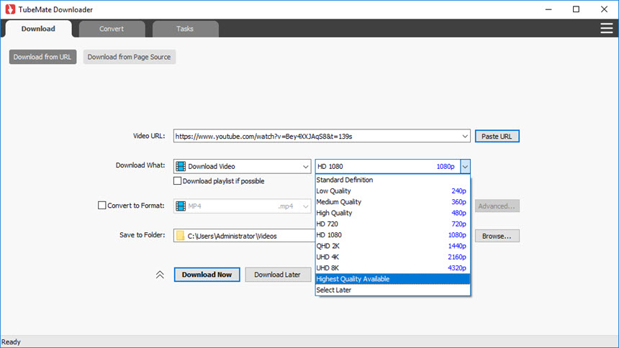The width and height of the screenshot is (619, 348).
Task: Expand the Video URL history dropdown
Action: pyautogui.click(x=465, y=136)
